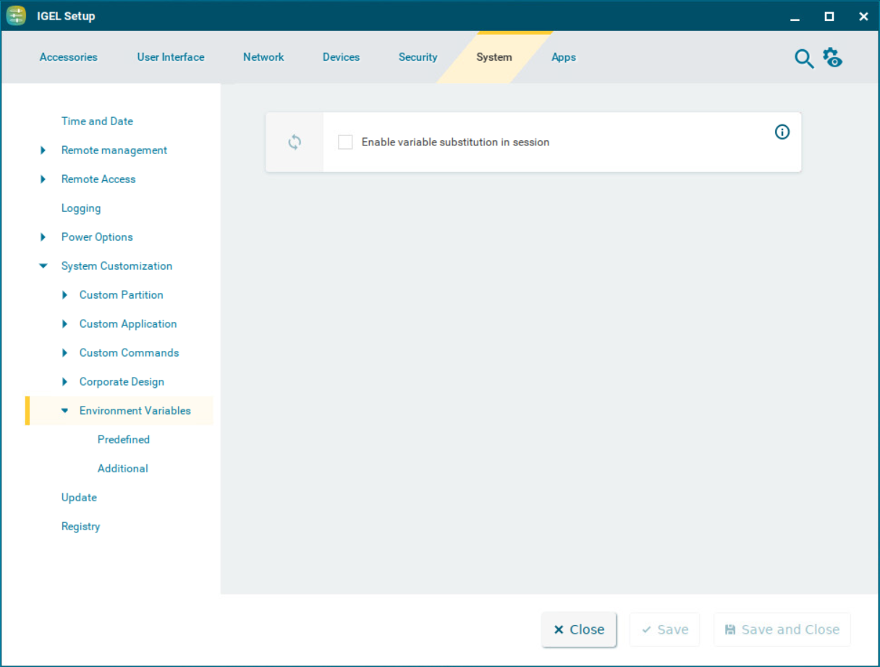Expand the Remote Access arrow

(x=43, y=179)
